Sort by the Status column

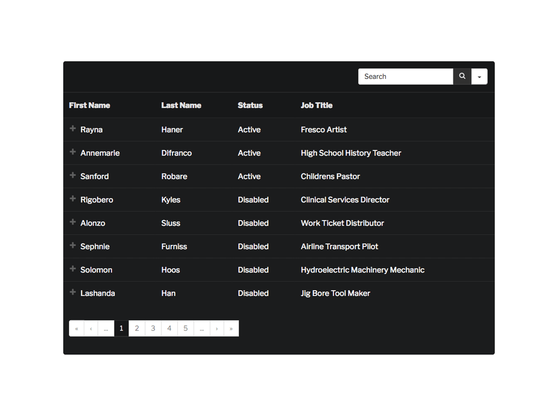click(250, 105)
